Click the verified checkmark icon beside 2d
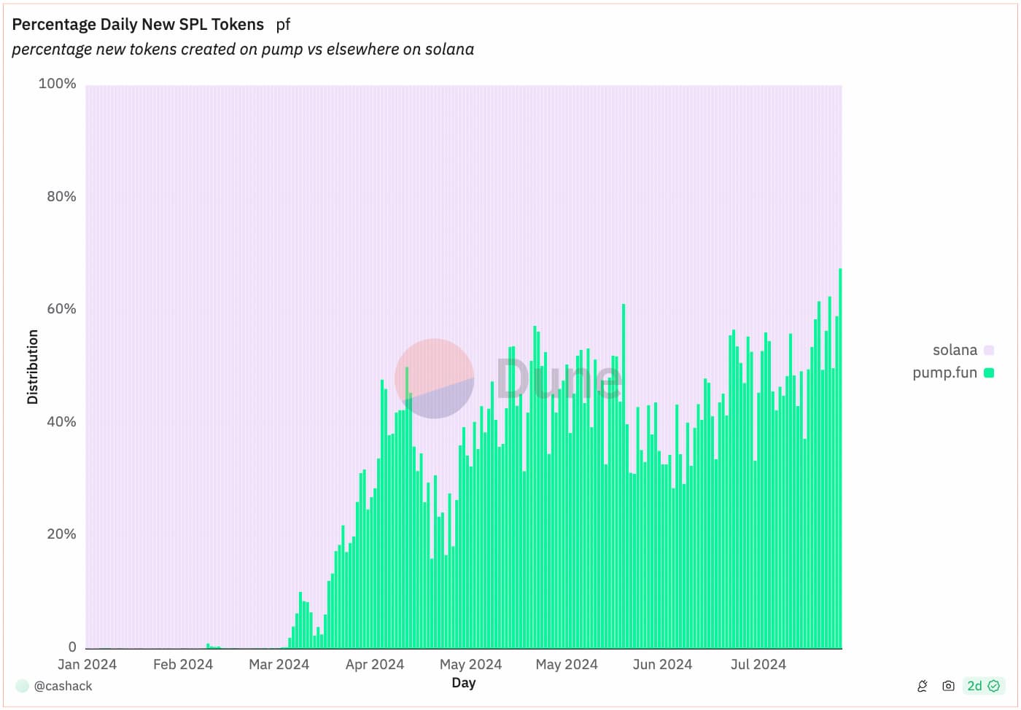1021x710 pixels. click(993, 686)
